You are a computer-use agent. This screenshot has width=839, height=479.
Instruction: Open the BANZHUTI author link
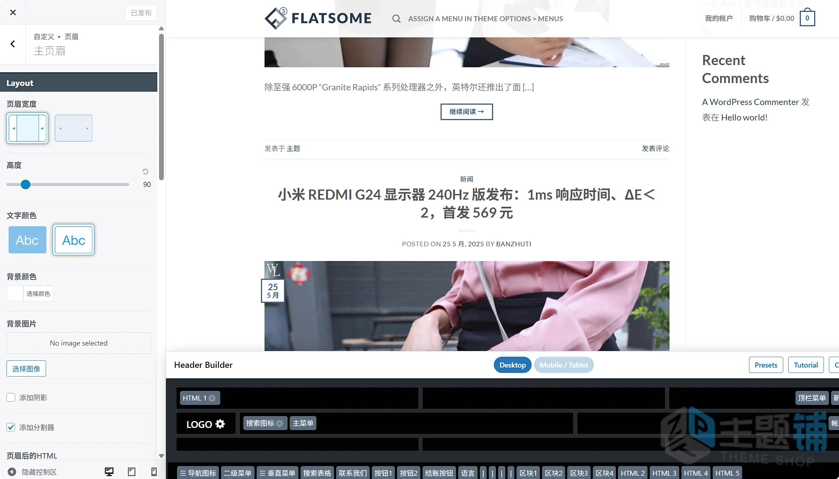click(514, 244)
